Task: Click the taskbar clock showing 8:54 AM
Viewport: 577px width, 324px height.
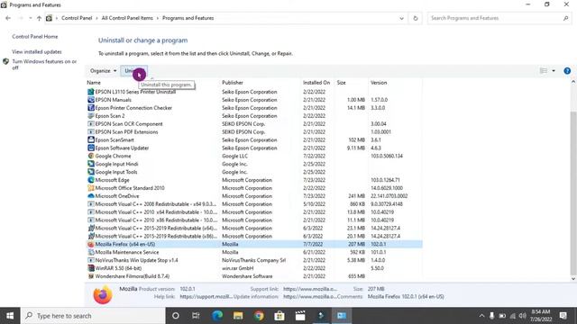Action: pyautogui.click(x=541, y=316)
